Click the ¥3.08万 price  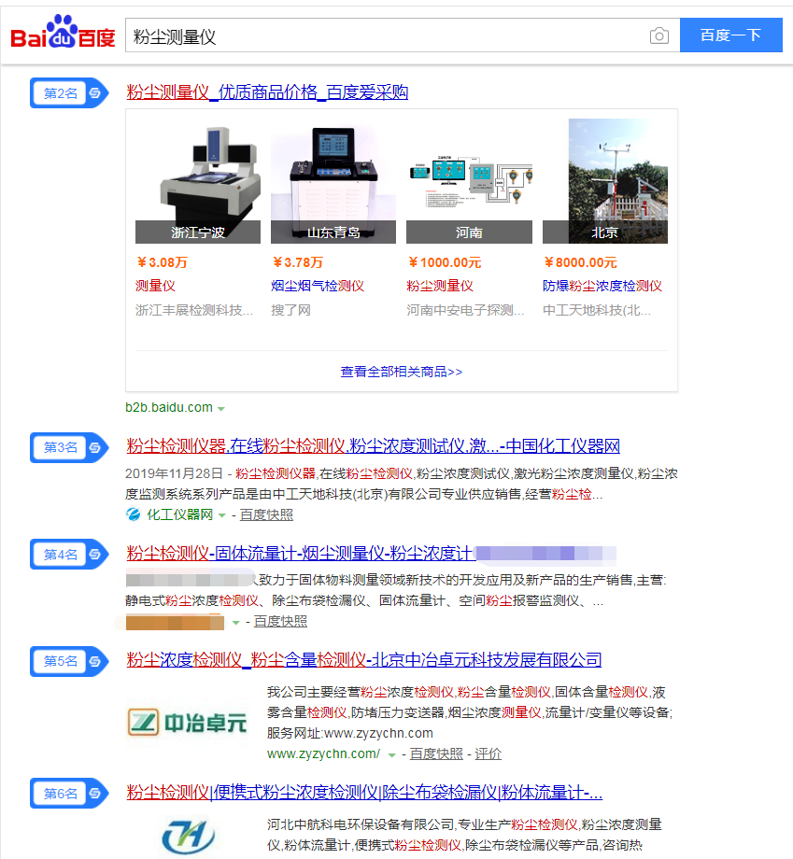pyautogui.click(x=162, y=262)
